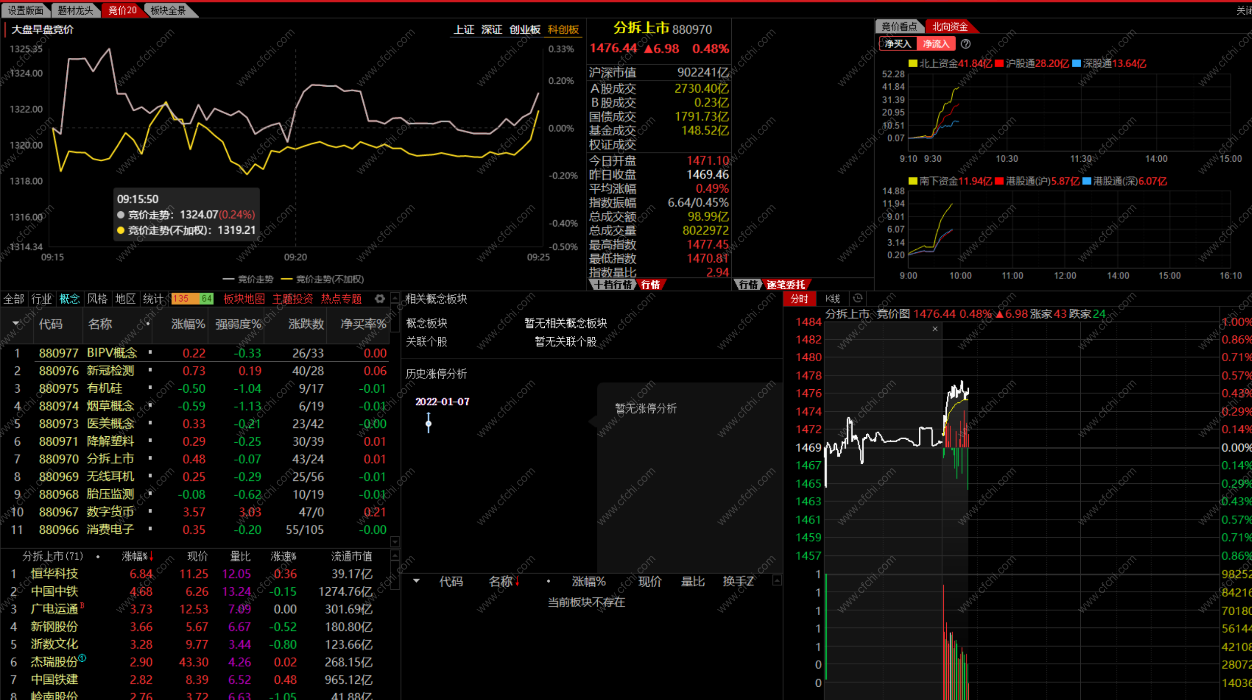Switch to the K线 chart tab
The width and height of the screenshot is (1252, 700).
[832, 299]
